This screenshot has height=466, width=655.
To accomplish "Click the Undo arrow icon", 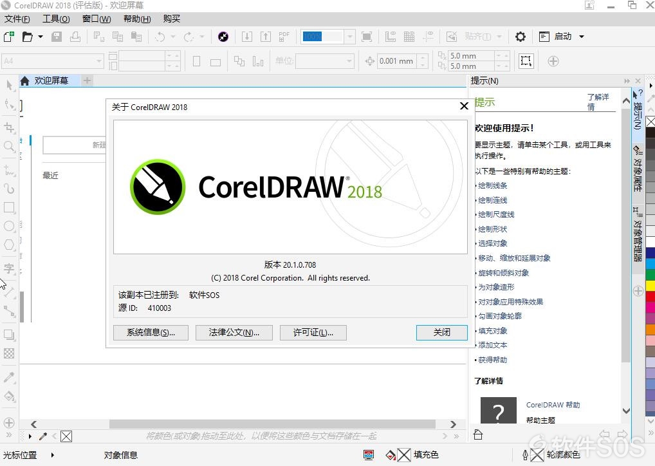I will click(x=160, y=37).
